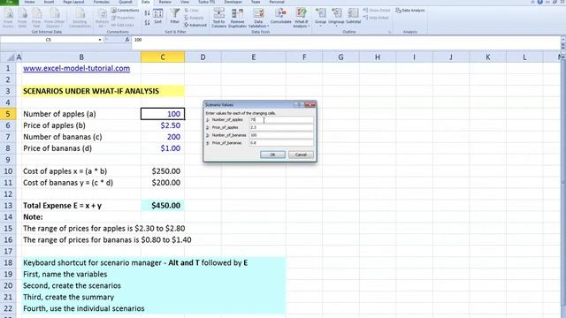Click the Number_of_apples value field

[281, 120]
